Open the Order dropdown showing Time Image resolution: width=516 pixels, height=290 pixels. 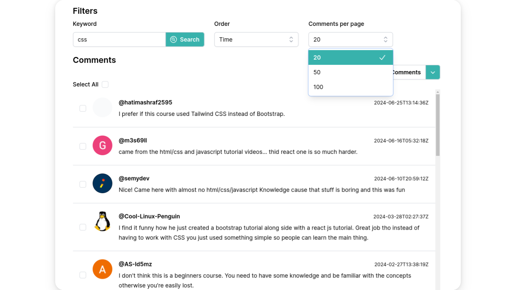[256, 40]
